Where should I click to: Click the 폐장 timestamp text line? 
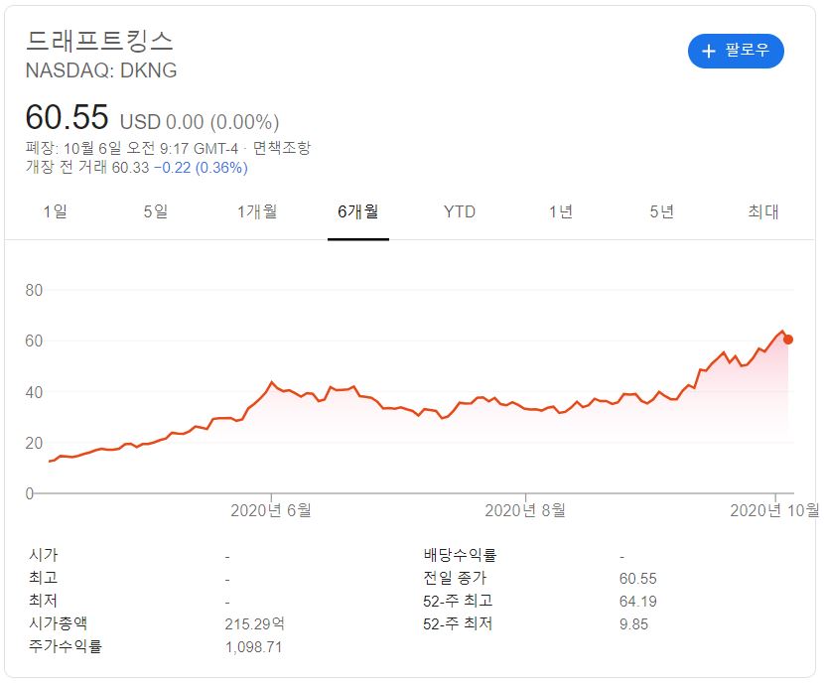132,148
